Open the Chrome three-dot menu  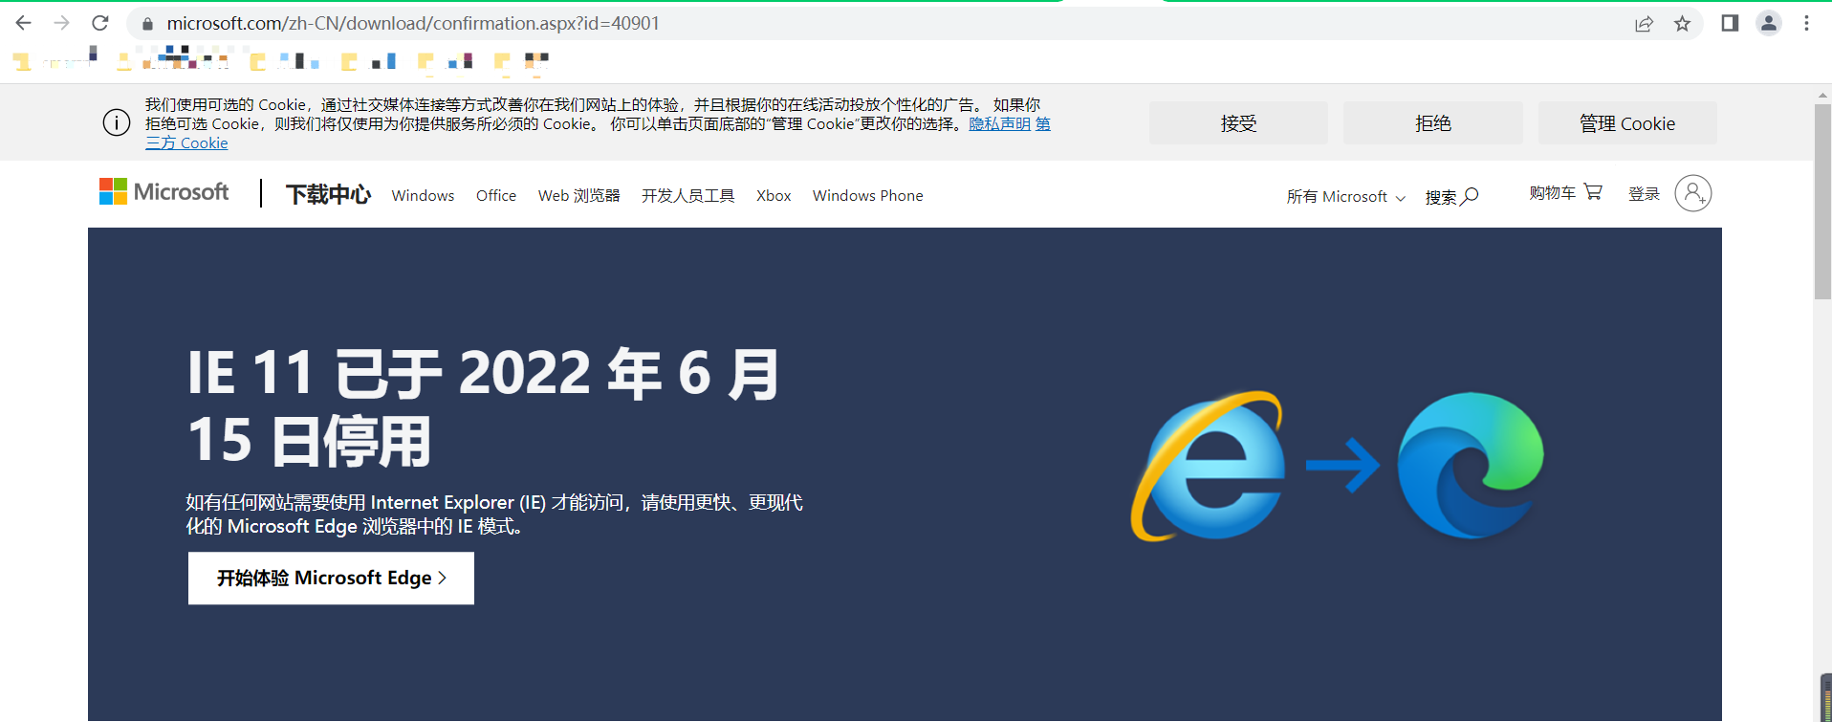click(1806, 23)
